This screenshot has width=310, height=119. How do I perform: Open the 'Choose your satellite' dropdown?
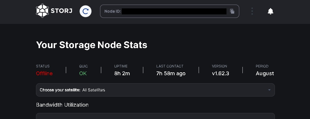point(155,90)
